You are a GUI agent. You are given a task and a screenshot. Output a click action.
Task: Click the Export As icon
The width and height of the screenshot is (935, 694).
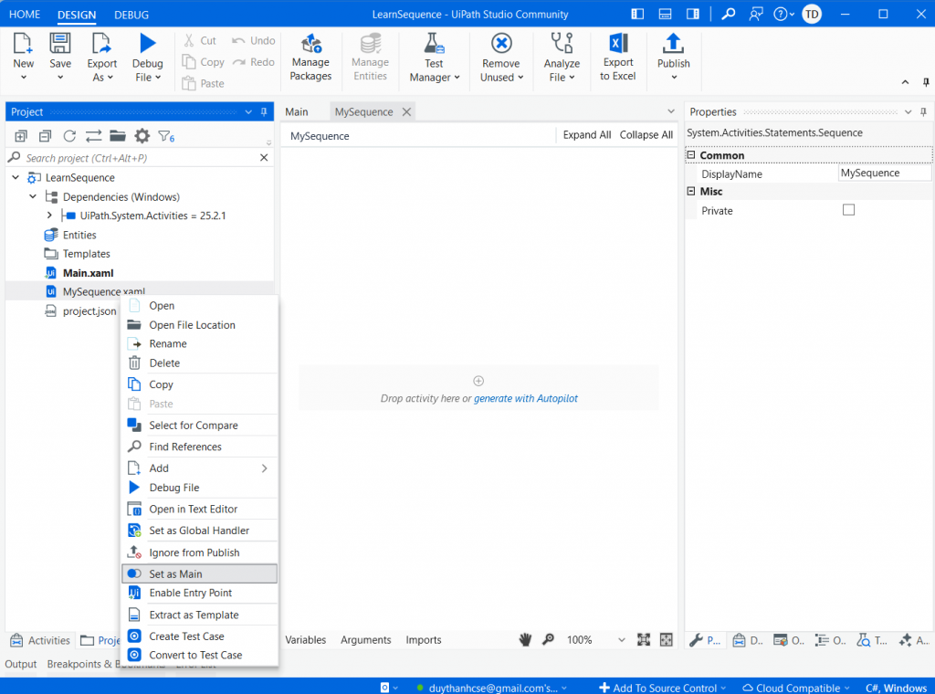pos(101,44)
